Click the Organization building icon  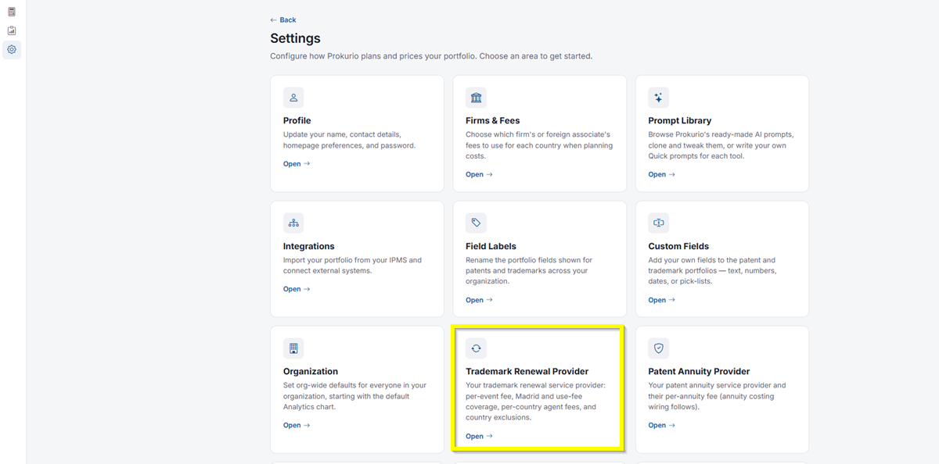tap(293, 348)
